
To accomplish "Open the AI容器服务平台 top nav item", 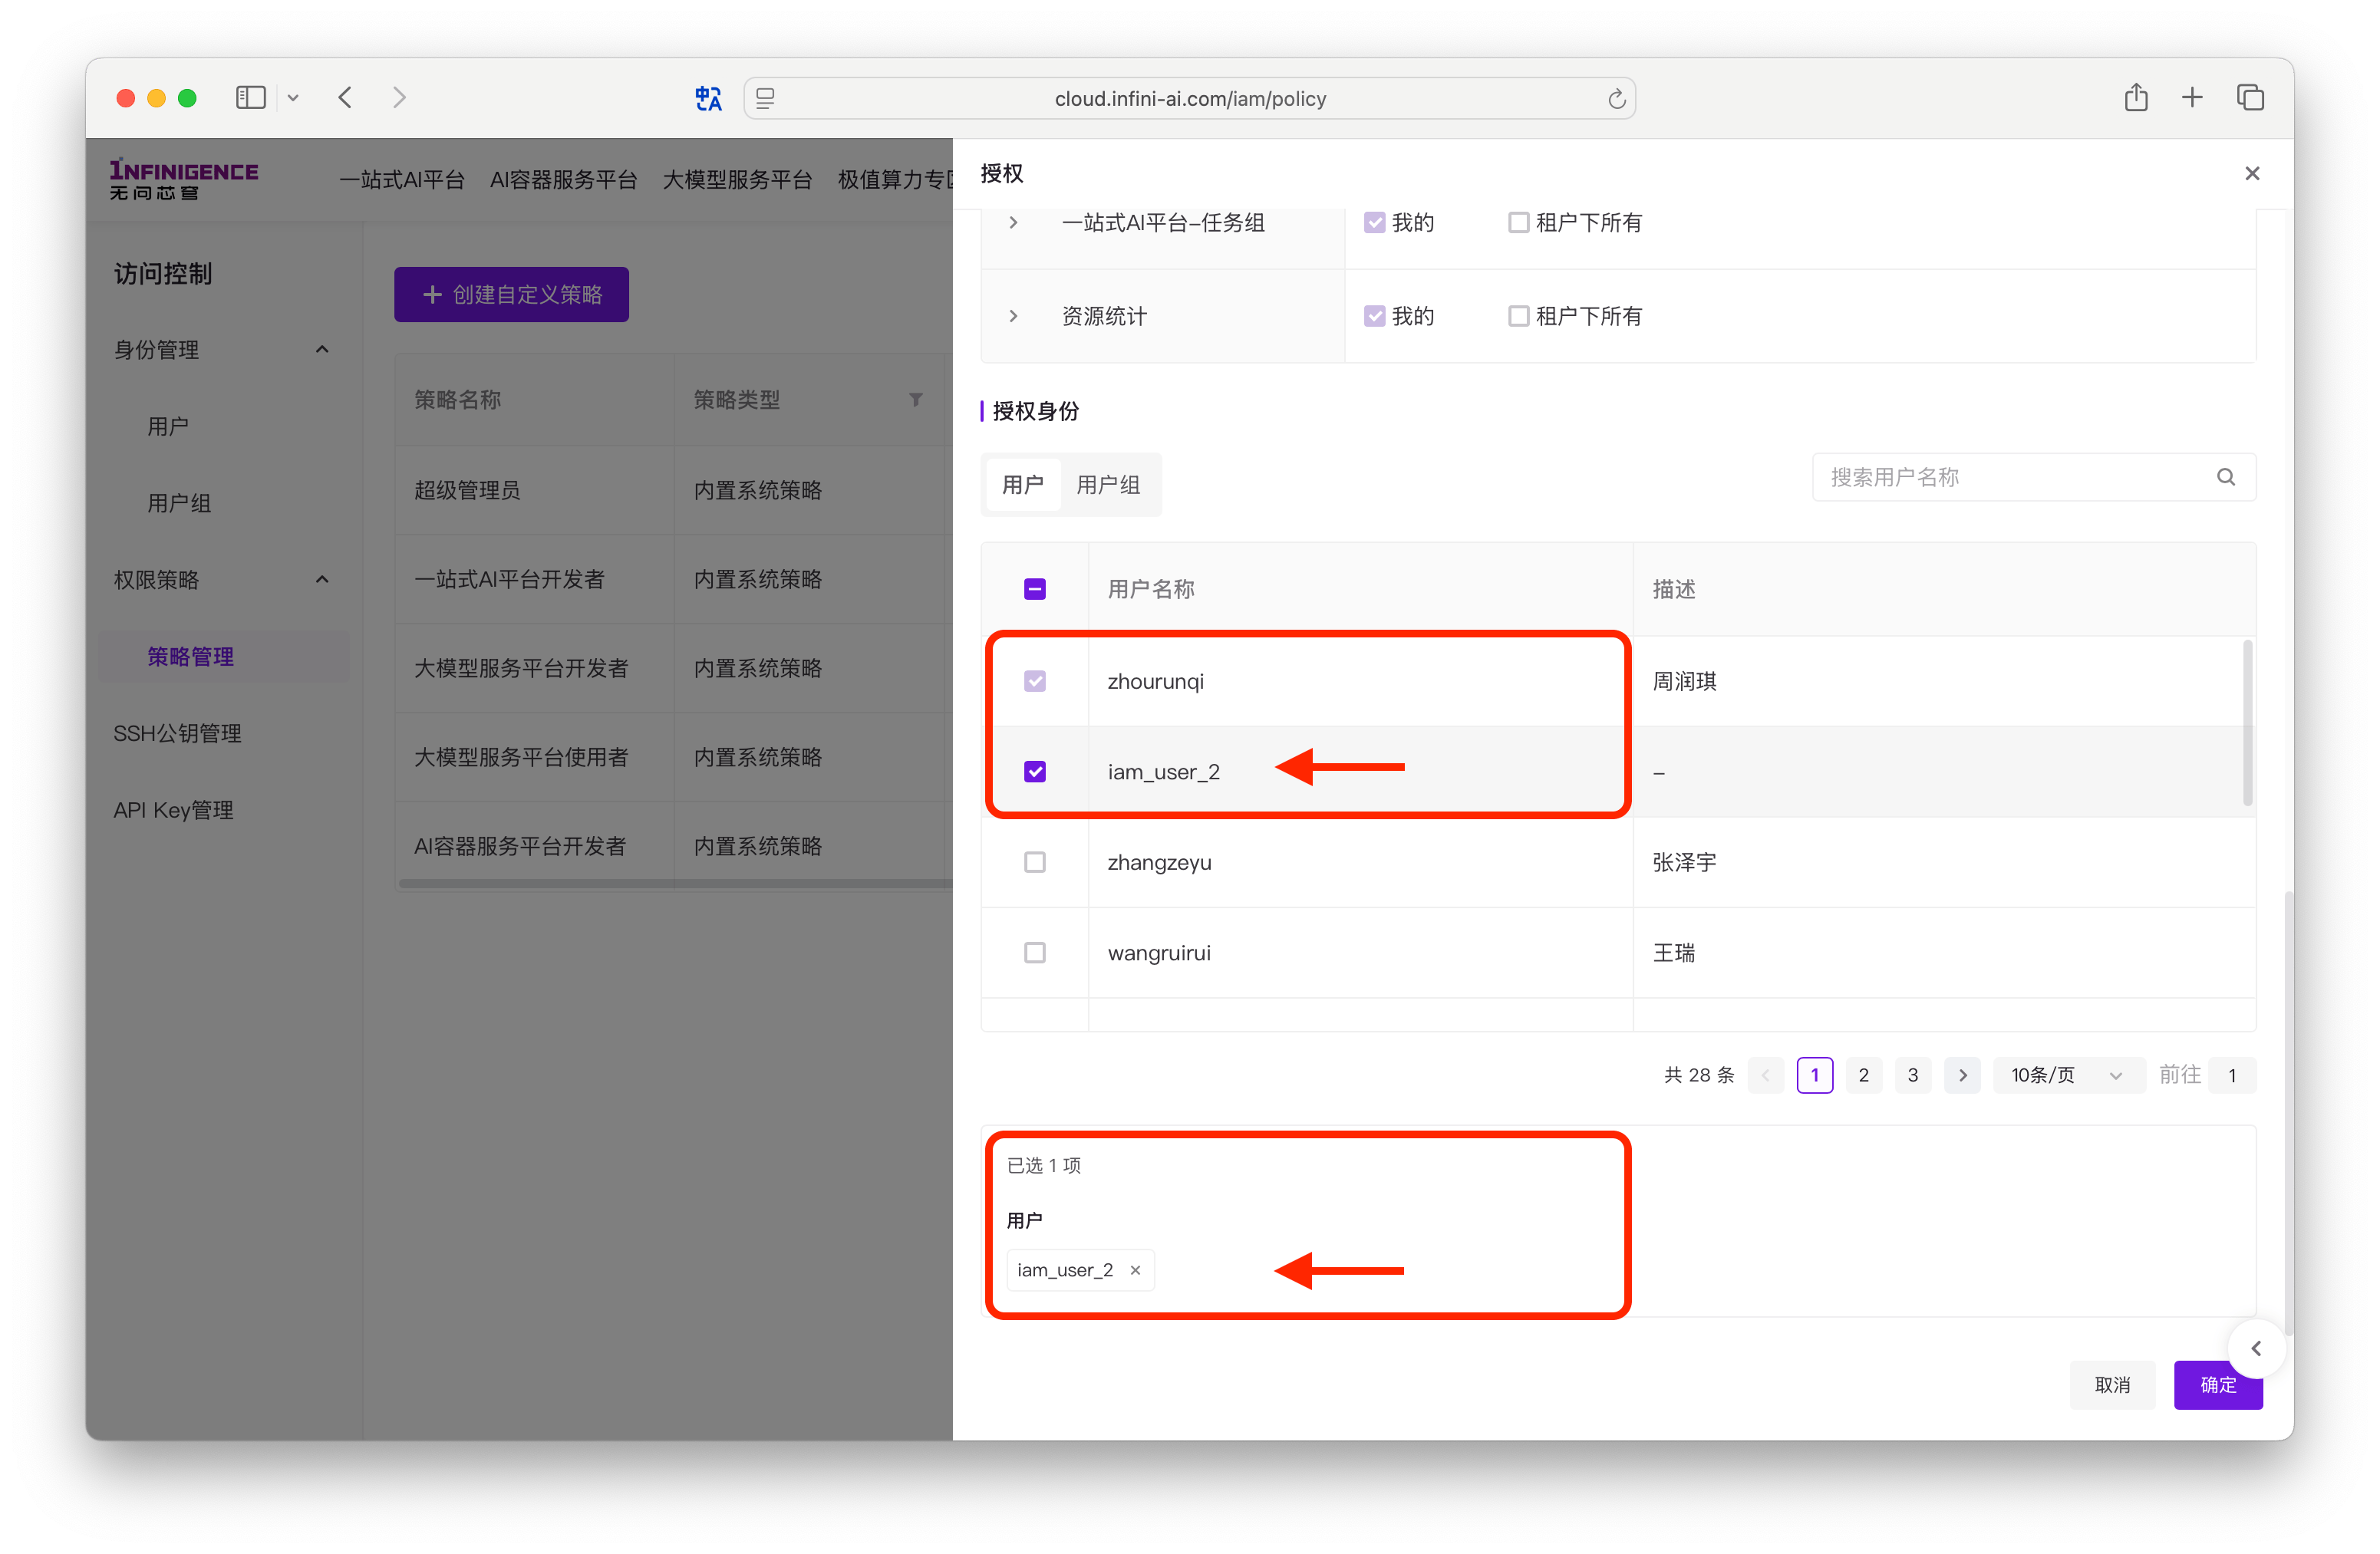I will (x=564, y=180).
